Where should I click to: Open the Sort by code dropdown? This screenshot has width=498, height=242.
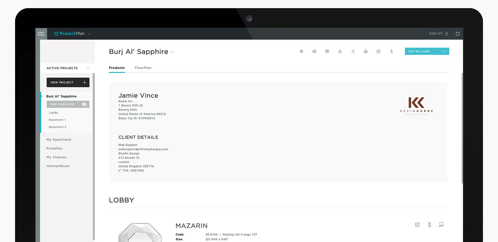coord(427,51)
